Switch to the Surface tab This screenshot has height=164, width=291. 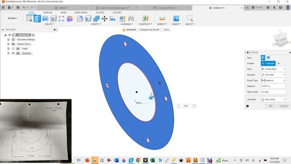[48, 12]
